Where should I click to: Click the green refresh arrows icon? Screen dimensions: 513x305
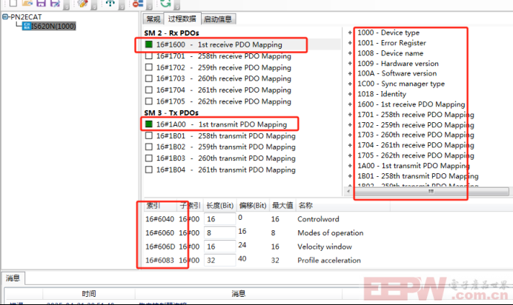[x=165, y=3]
